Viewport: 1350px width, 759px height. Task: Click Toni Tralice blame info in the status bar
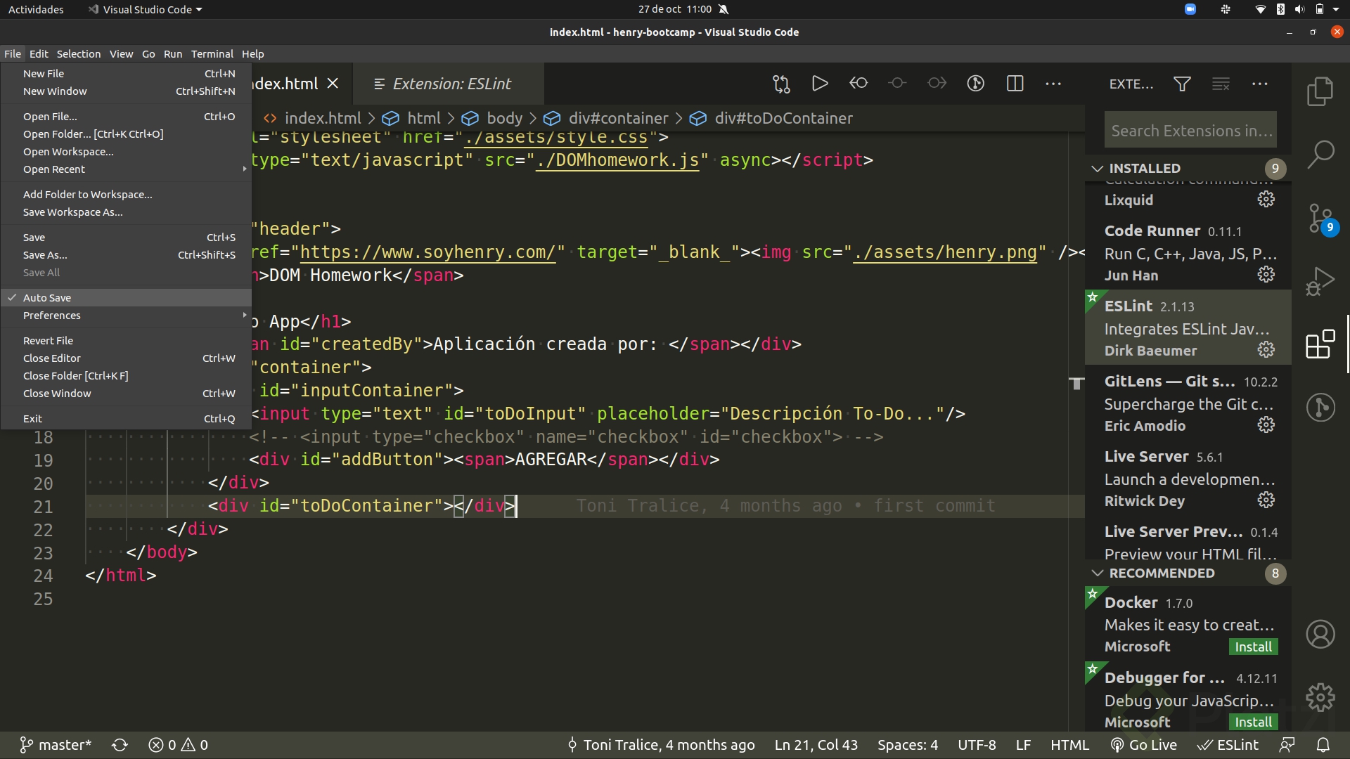point(661,745)
